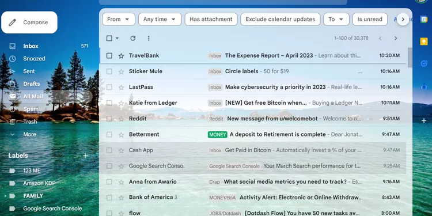This screenshot has height=216, width=432.
Task: Select the Cash App email checkbox
Action: [109, 150]
